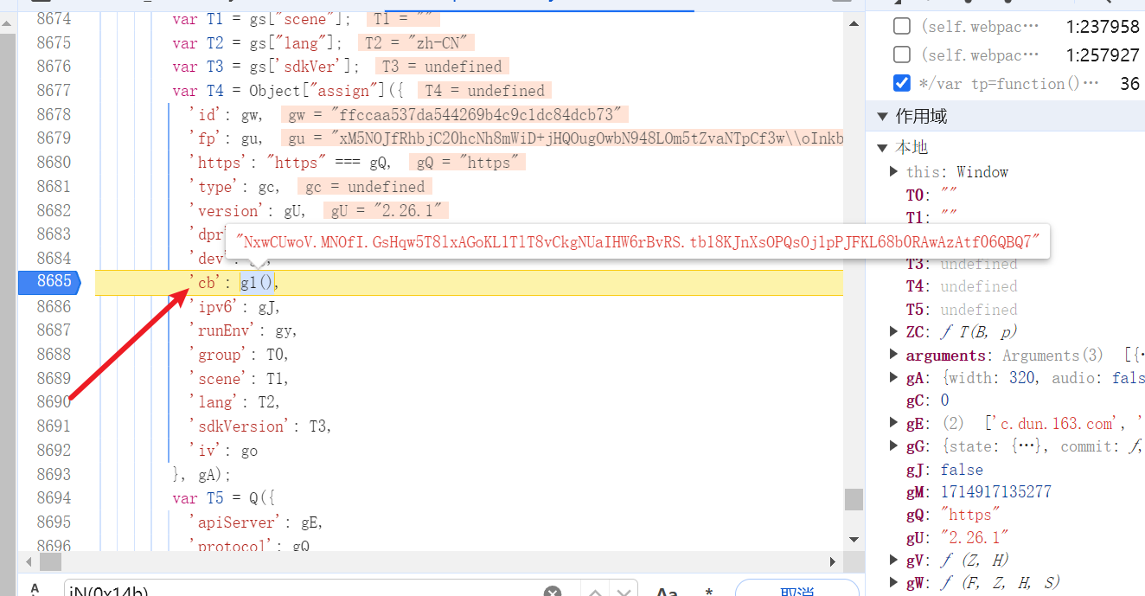Click the highlighted gl() call
The image size is (1145, 596).
(x=258, y=283)
